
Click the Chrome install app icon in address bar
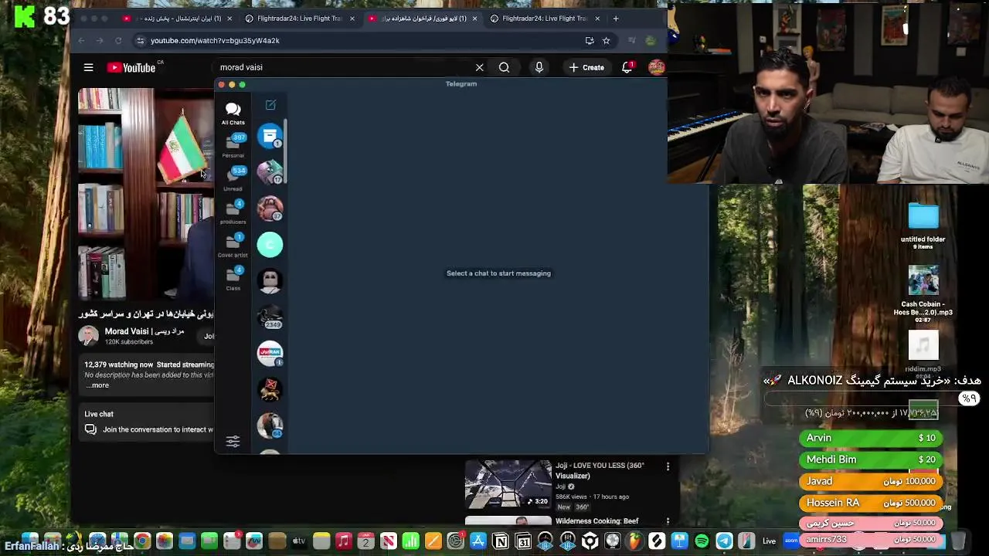[x=590, y=40]
